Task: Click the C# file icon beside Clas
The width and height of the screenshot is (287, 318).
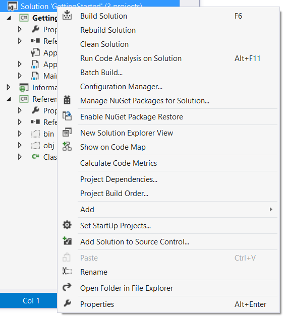Action: point(35,157)
